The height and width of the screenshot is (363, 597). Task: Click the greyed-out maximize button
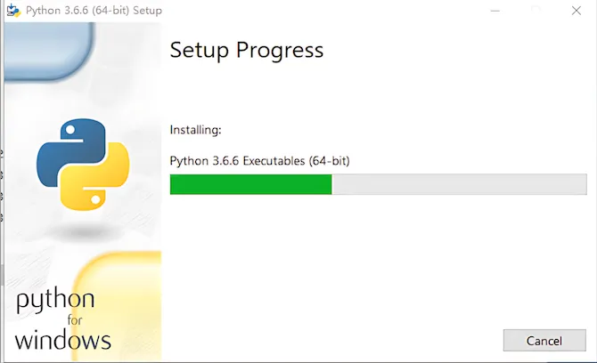coord(536,8)
